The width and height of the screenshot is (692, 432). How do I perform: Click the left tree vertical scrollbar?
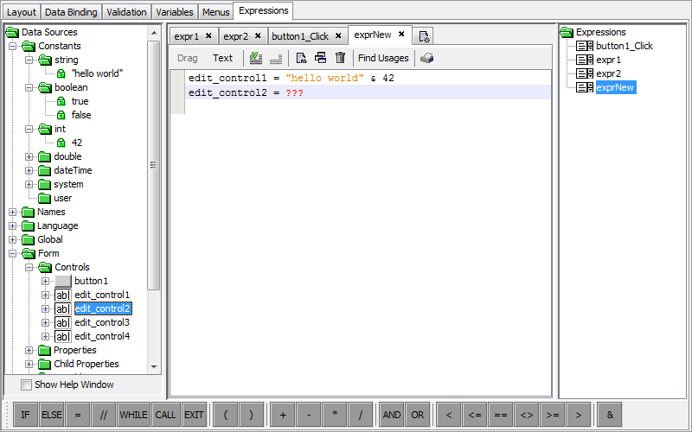[154, 164]
